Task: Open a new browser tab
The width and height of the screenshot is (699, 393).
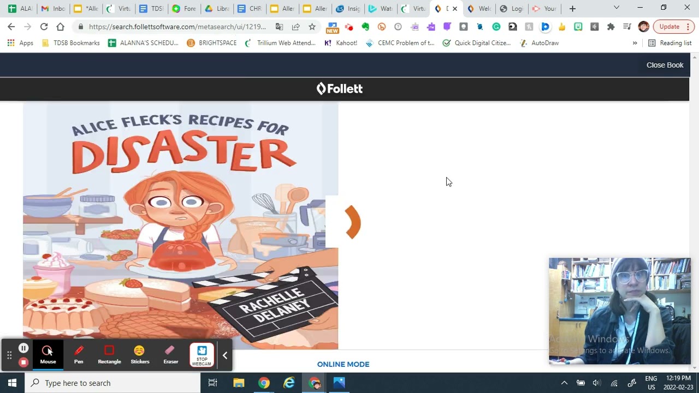Action: coord(572,9)
